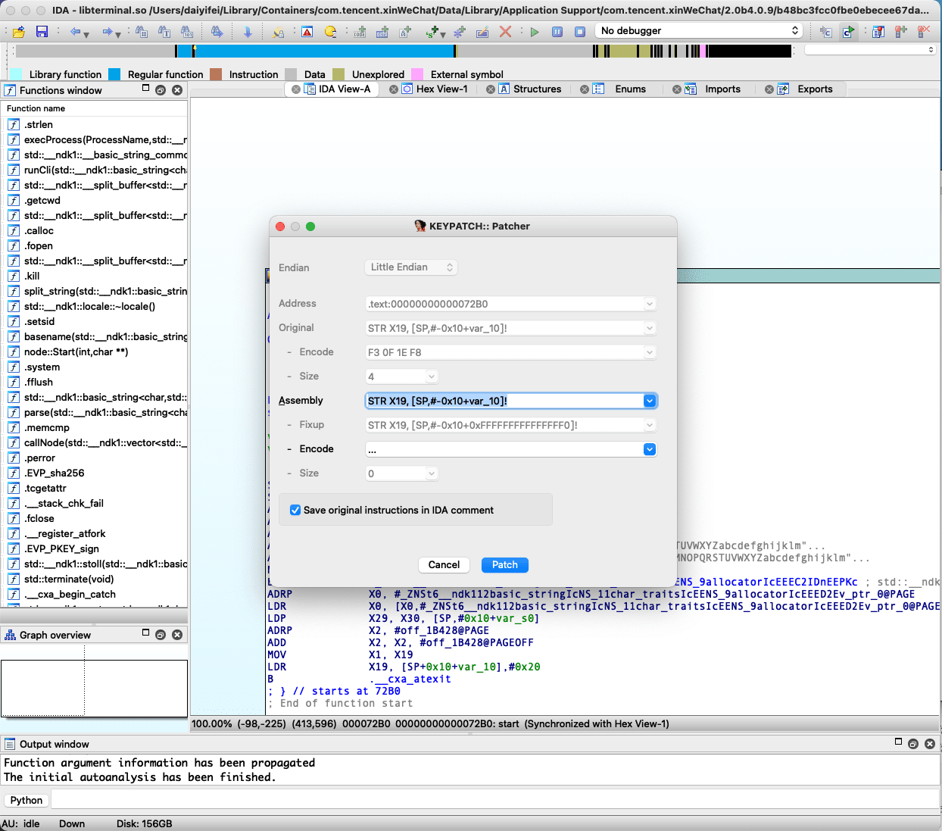Click the Regular function blue legend swatch
The height and width of the screenshot is (831, 942).
[114, 74]
